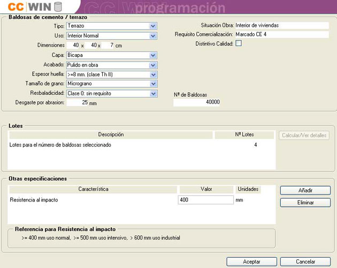Click the Eliminar button
The height and width of the screenshot is (268, 337).
(305, 202)
